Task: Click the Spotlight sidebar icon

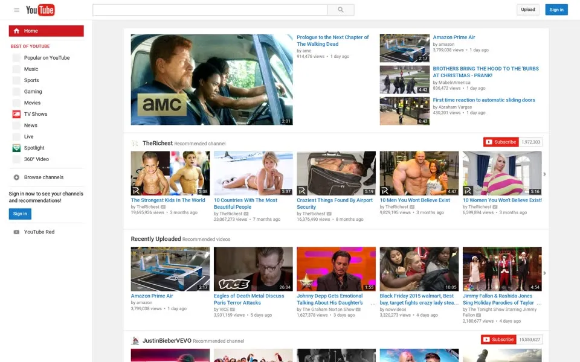Action: pyautogui.click(x=16, y=148)
